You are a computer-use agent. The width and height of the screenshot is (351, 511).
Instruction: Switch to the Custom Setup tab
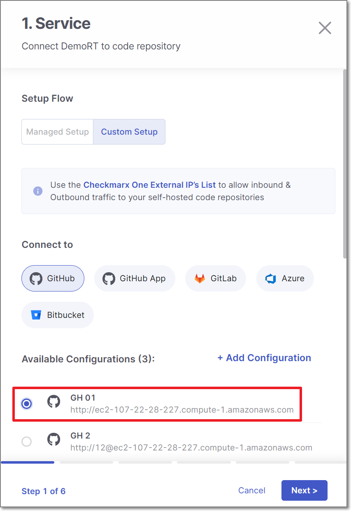point(129,132)
